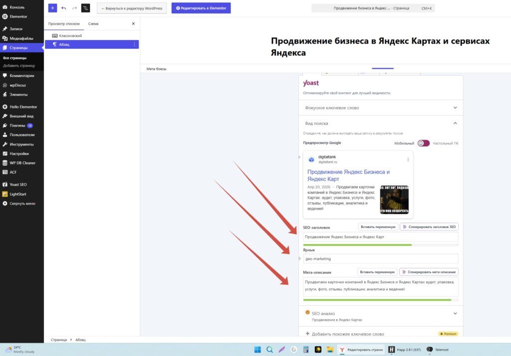Click Добавить страницу submenu item

[19, 66]
